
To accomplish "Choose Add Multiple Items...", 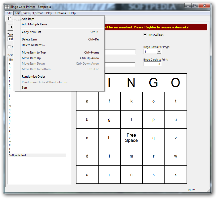I will [x=59, y=24].
